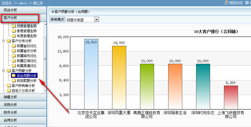Collapse the 客户分布分析 tree node
The height and width of the screenshot is (127, 251).
tap(4, 41)
